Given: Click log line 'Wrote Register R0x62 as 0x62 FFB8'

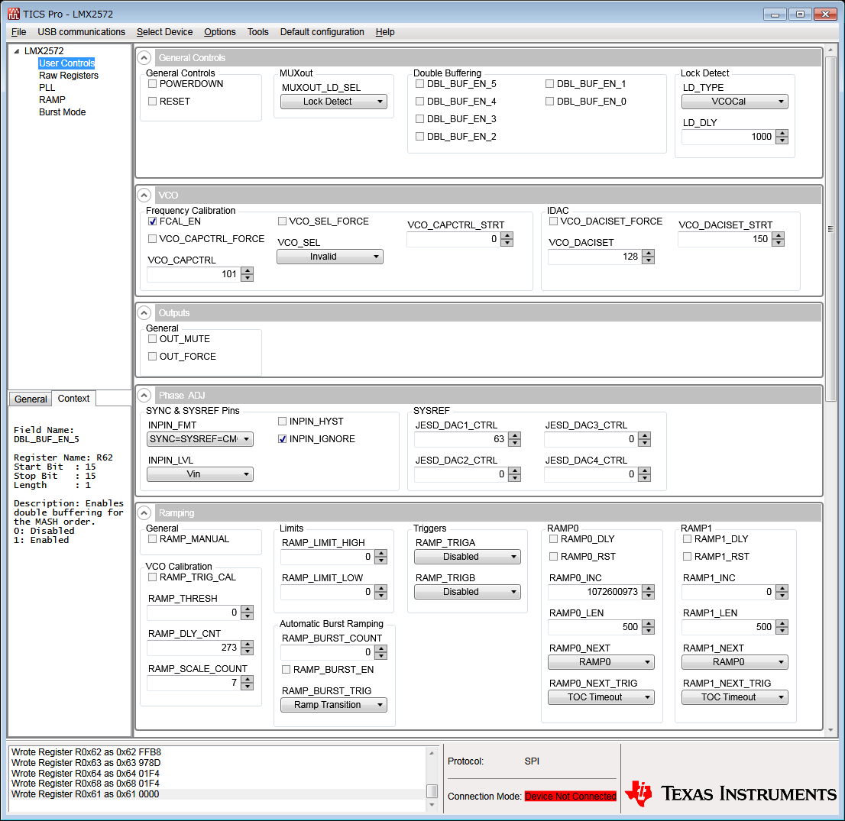Looking at the screenshot, I should pos(86,752).
